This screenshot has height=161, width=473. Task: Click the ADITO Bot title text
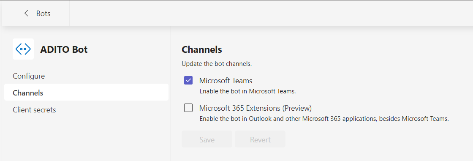point(64,49)
